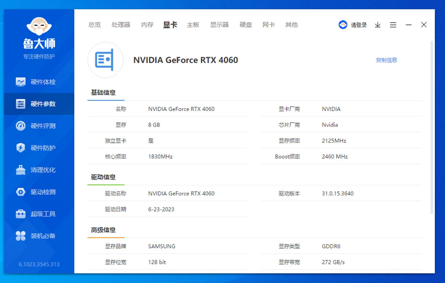Click driver version 31.0.15.3640

pos(338,194)
